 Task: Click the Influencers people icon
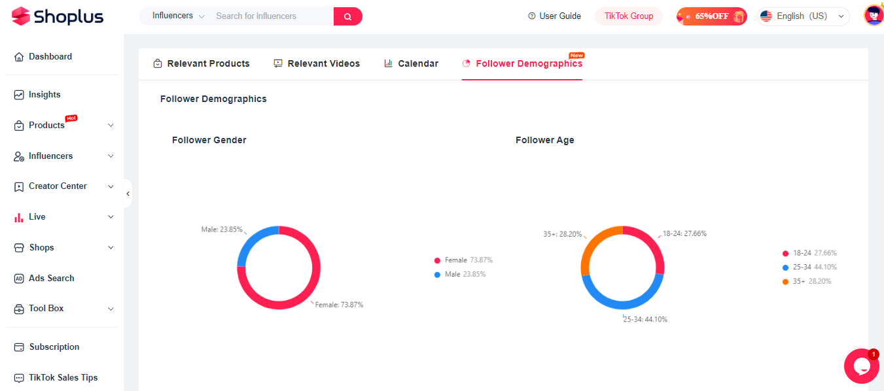click(x=19, y=156)
